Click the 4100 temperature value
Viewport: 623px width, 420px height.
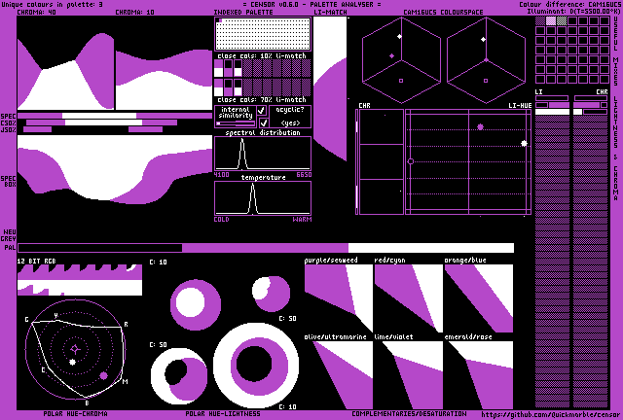[x=222, y=175]
